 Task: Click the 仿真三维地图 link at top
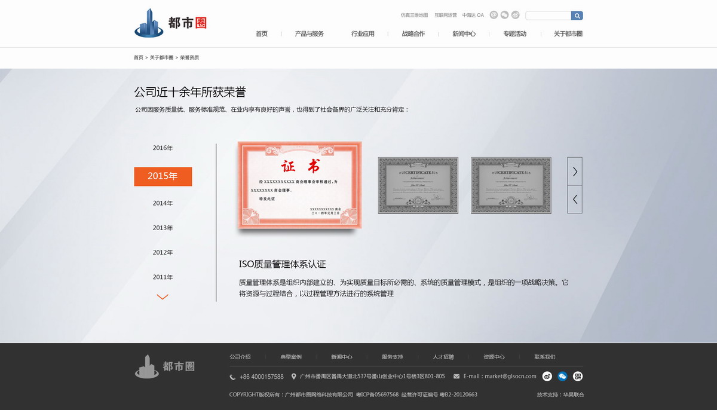click(414, 16)
